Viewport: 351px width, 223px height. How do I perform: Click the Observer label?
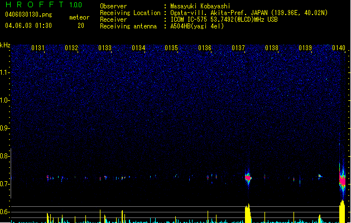click(x=113, y=6)
